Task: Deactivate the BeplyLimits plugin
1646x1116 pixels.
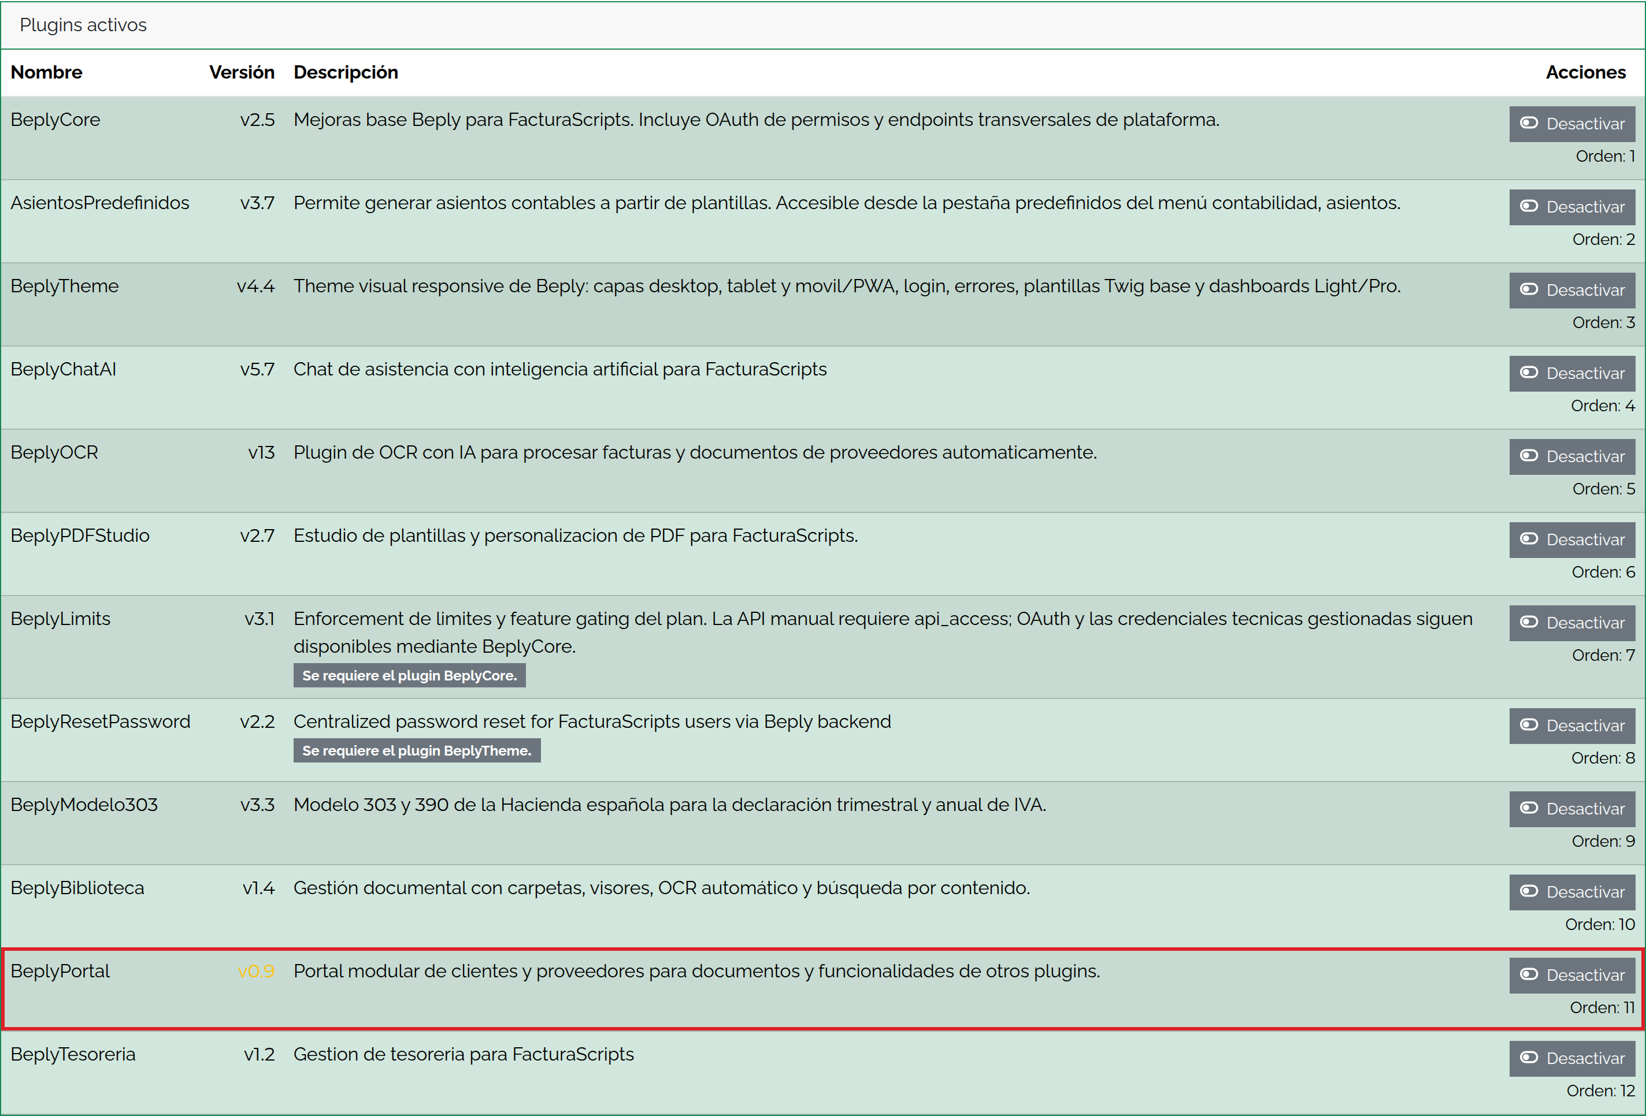Action: (1571, 623)
